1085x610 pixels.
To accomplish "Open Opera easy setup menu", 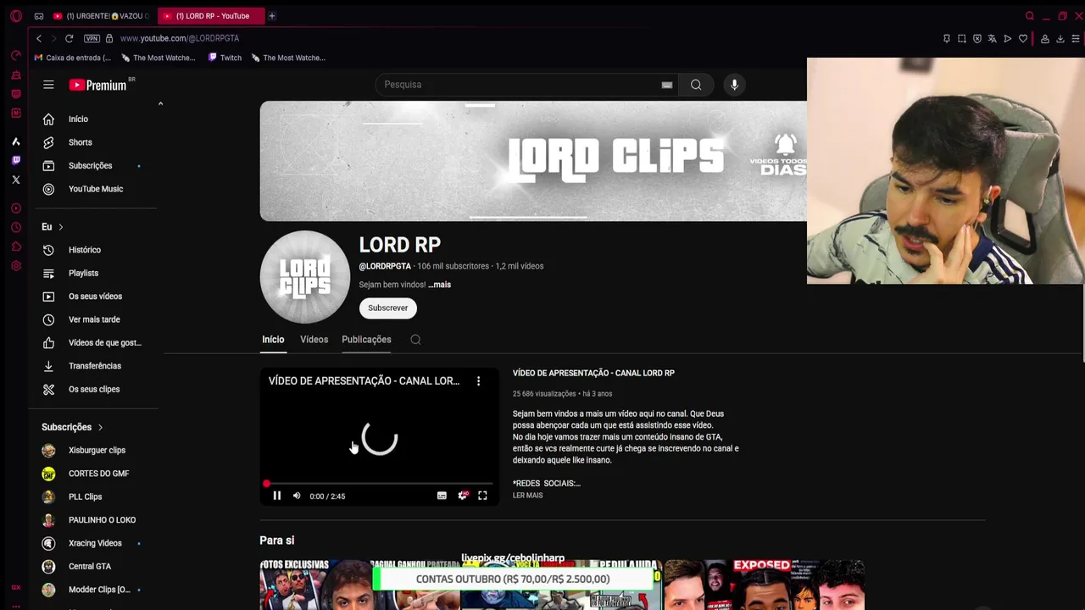I will click(x=1076, y=38).
